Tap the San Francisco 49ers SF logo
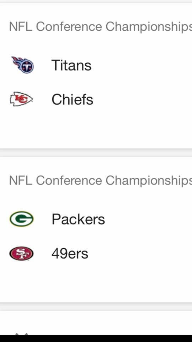This screenshot has width=192, height=342. coord(21,253)
